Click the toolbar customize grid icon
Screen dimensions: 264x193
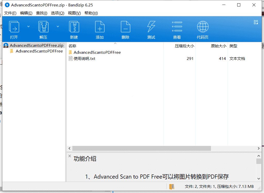[256, 22]
